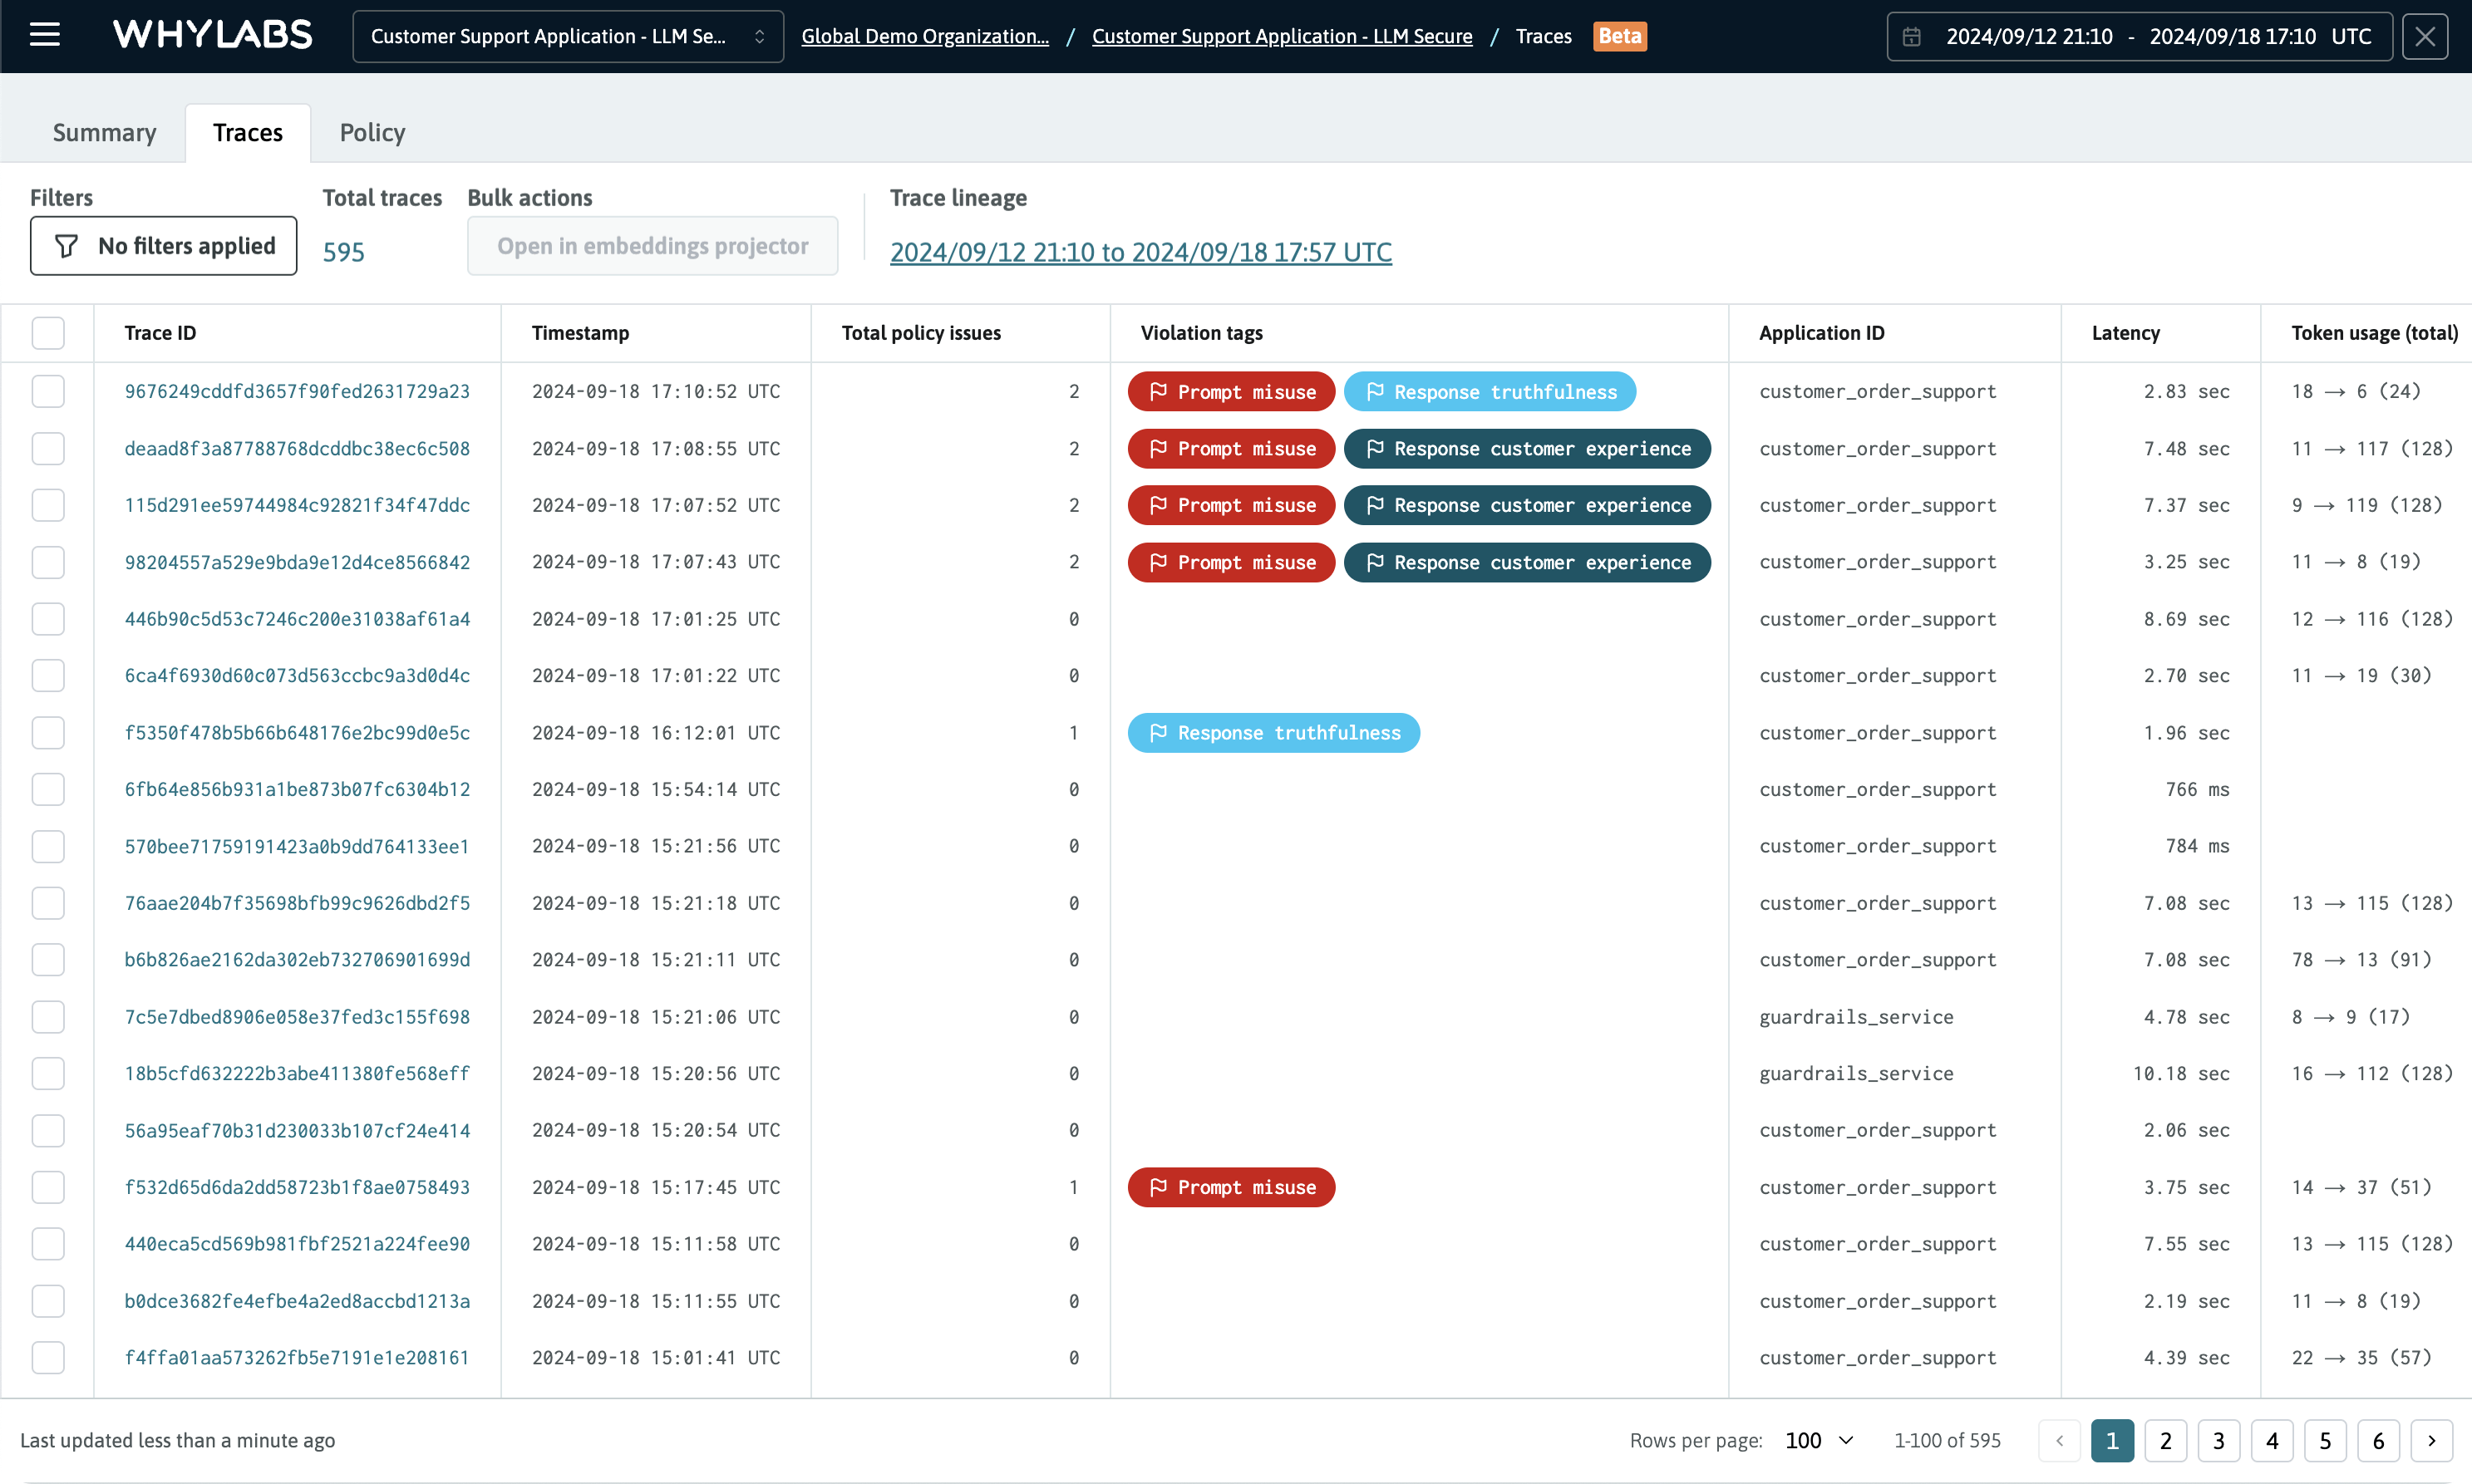The height and width of the screenshot is (1484, 2472).
Task: Open the Customer Support Application selector dropdown
Action: [567, 36]
